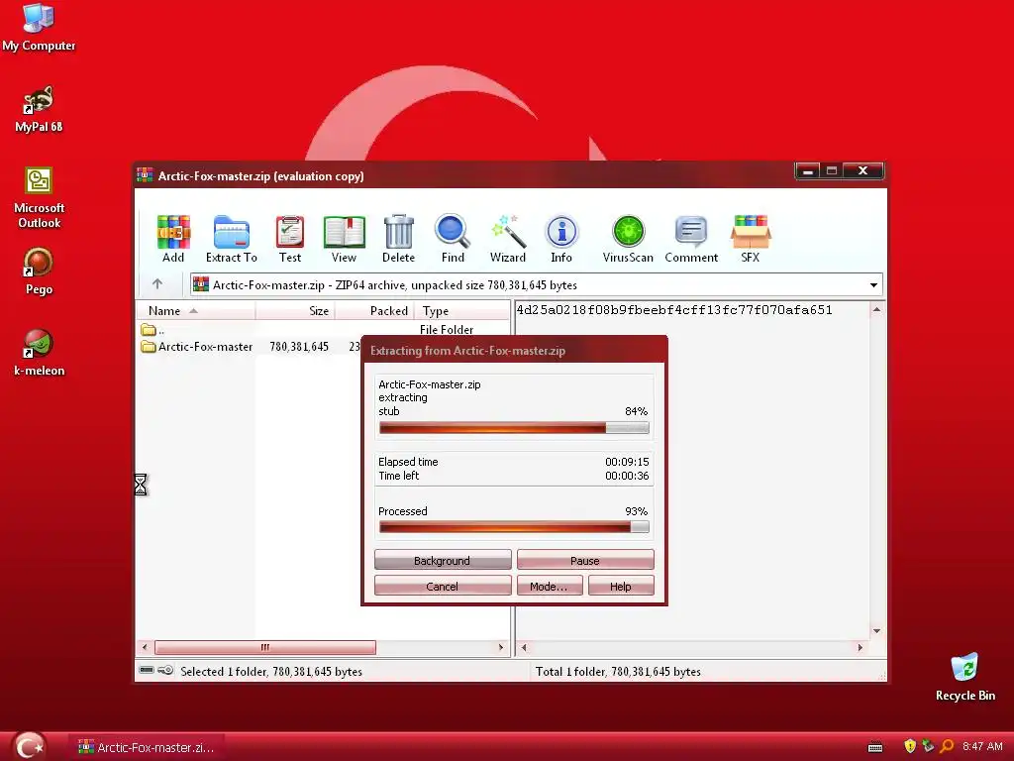Image resolution: width=1014 pixels, height=761 pixels.
Task: Launch the Wizard wand tool
Action: 508,239
